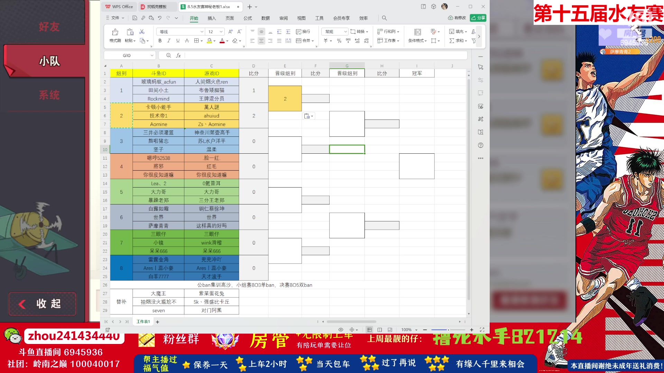The height and width of the screenshot is (373, 664).
Task: Switch to normal view in the status bar
Action: coord(369,330)
